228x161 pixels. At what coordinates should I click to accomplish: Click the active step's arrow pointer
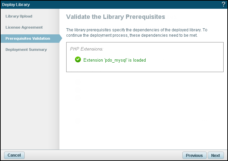[x=60, y=38]
